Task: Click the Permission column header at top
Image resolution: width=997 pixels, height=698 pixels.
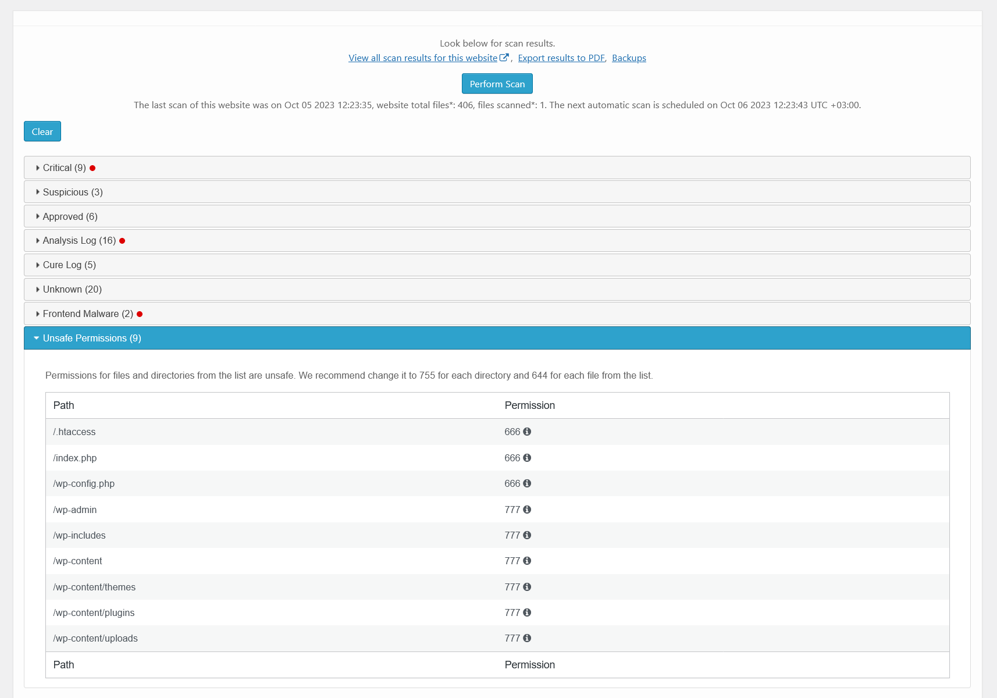Action: pos(530,405)
